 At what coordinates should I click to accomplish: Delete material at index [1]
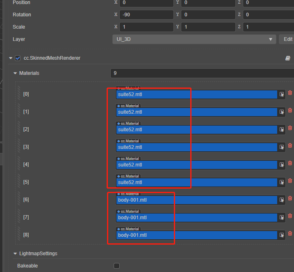click(290, 110)
